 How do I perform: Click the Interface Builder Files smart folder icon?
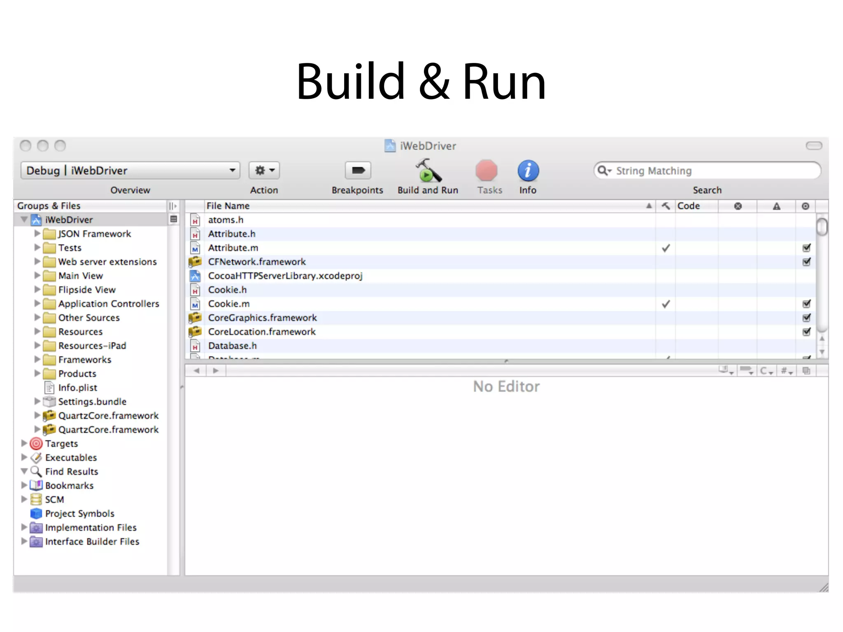(x=36, y=541)
